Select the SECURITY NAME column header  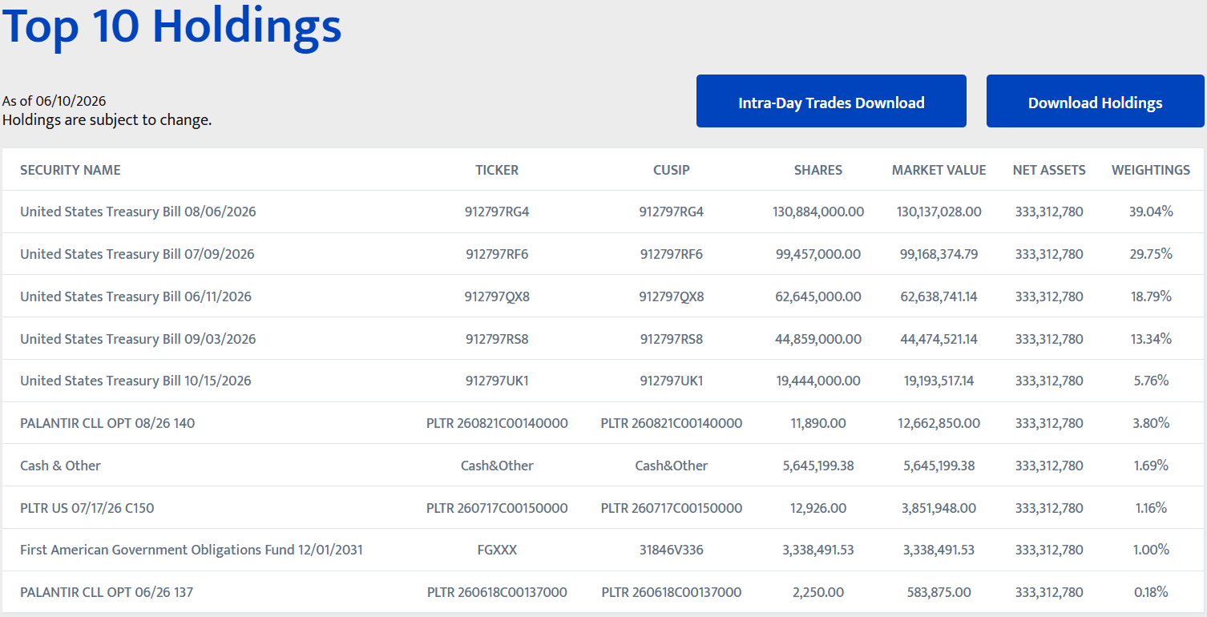click(x=71, y=170)
